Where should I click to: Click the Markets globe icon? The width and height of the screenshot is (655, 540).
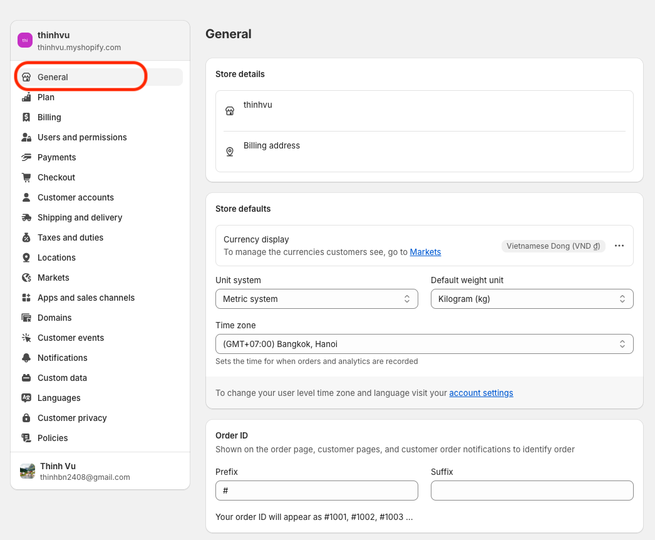(26, 278)
